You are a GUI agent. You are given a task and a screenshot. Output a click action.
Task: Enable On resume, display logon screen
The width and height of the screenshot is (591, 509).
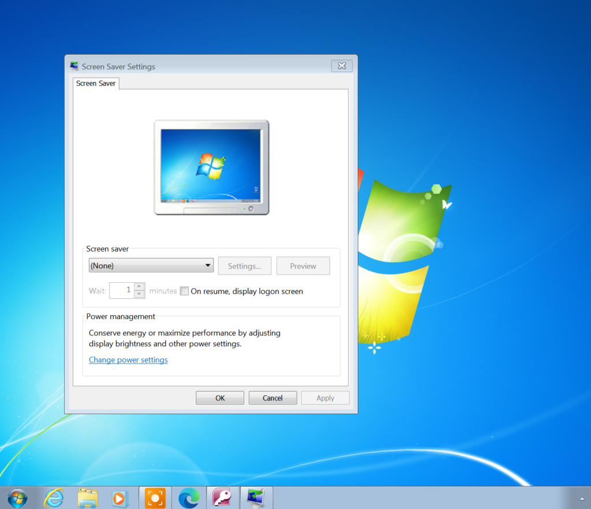click(x=184, y=291)
